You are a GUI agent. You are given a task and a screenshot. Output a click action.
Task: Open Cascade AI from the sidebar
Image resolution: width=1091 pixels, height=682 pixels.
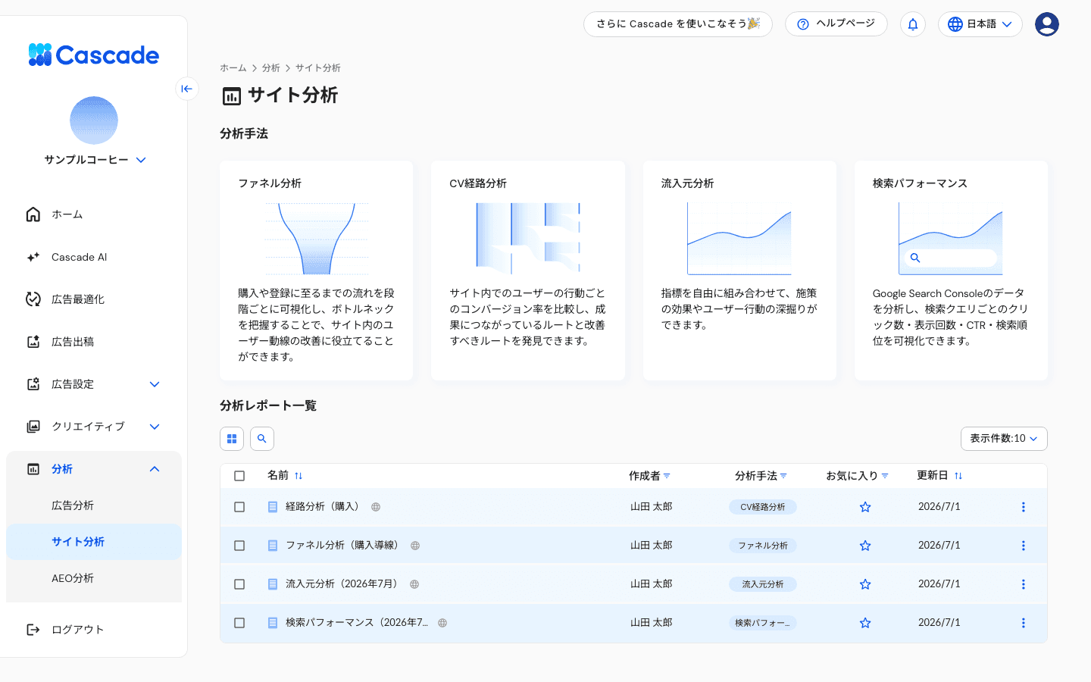[x=94, y=257]
